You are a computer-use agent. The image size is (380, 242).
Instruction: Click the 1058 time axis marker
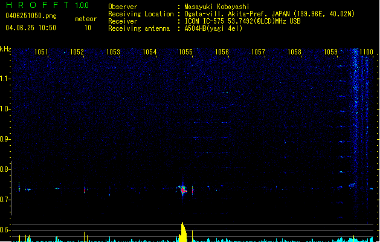tap(294, 52)
